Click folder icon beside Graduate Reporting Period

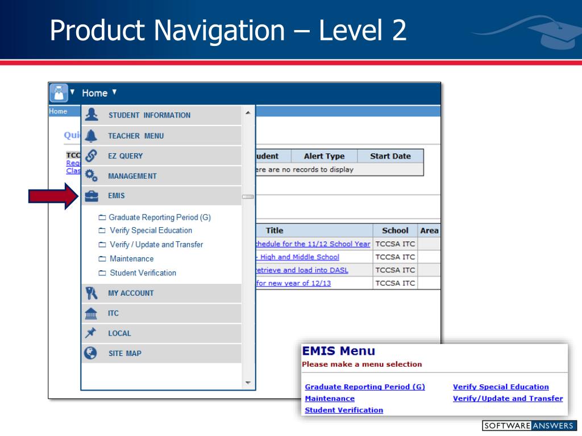click(102, 217)
